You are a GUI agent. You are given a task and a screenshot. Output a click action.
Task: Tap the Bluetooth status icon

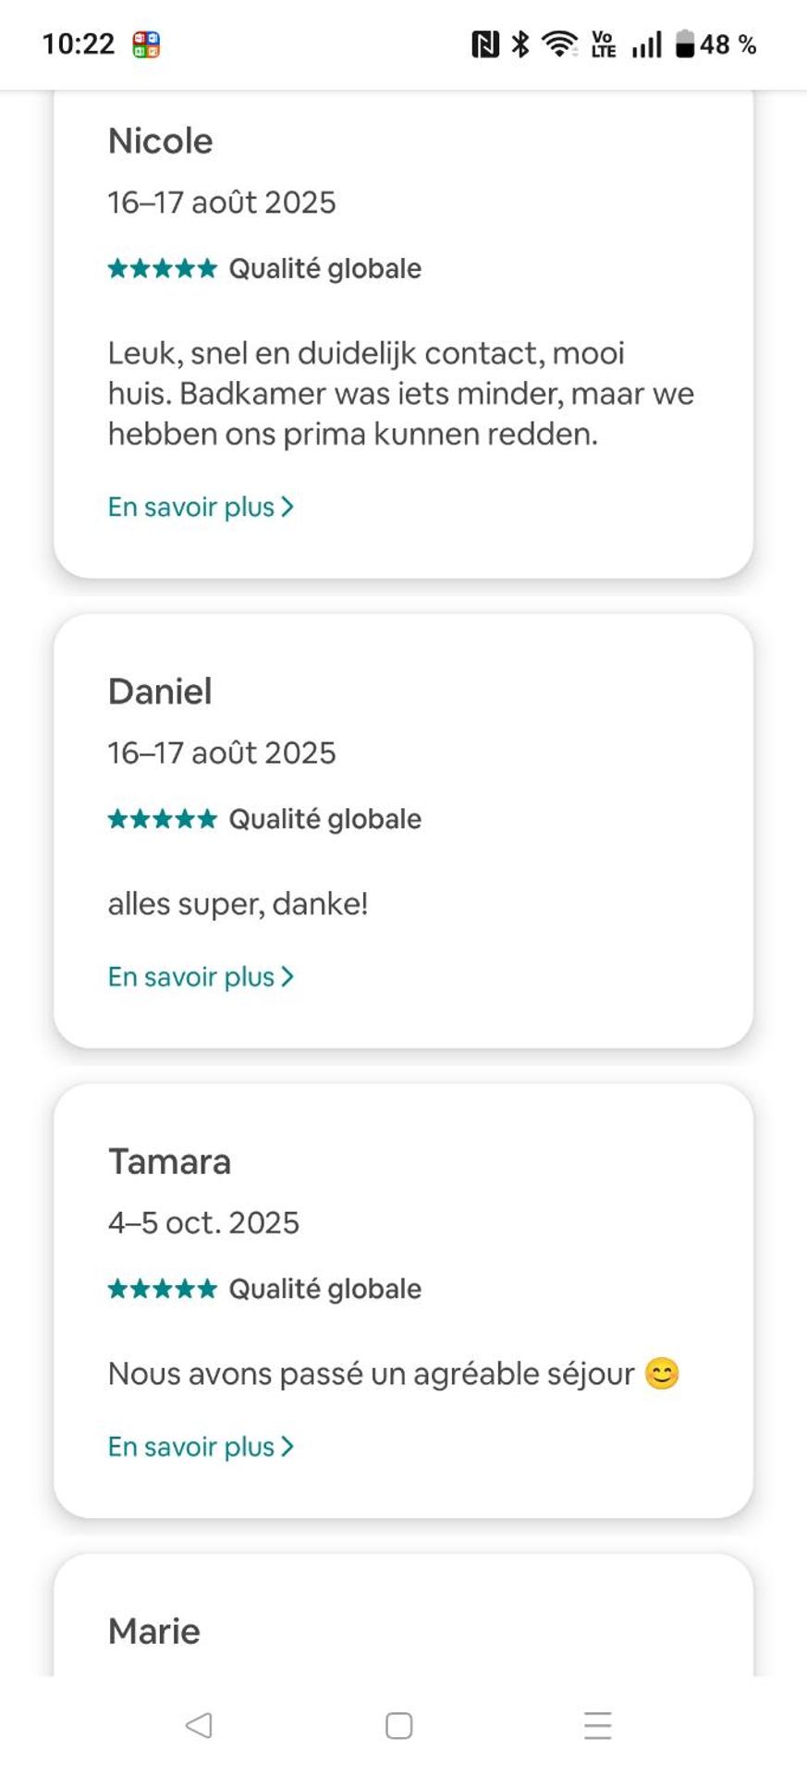[520, 44]
